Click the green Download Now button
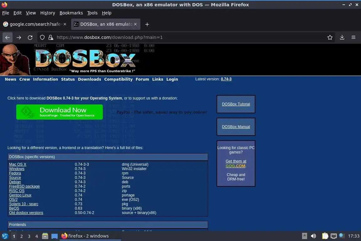The width and height of the screenshot is (361, 241). click(60, 112)
